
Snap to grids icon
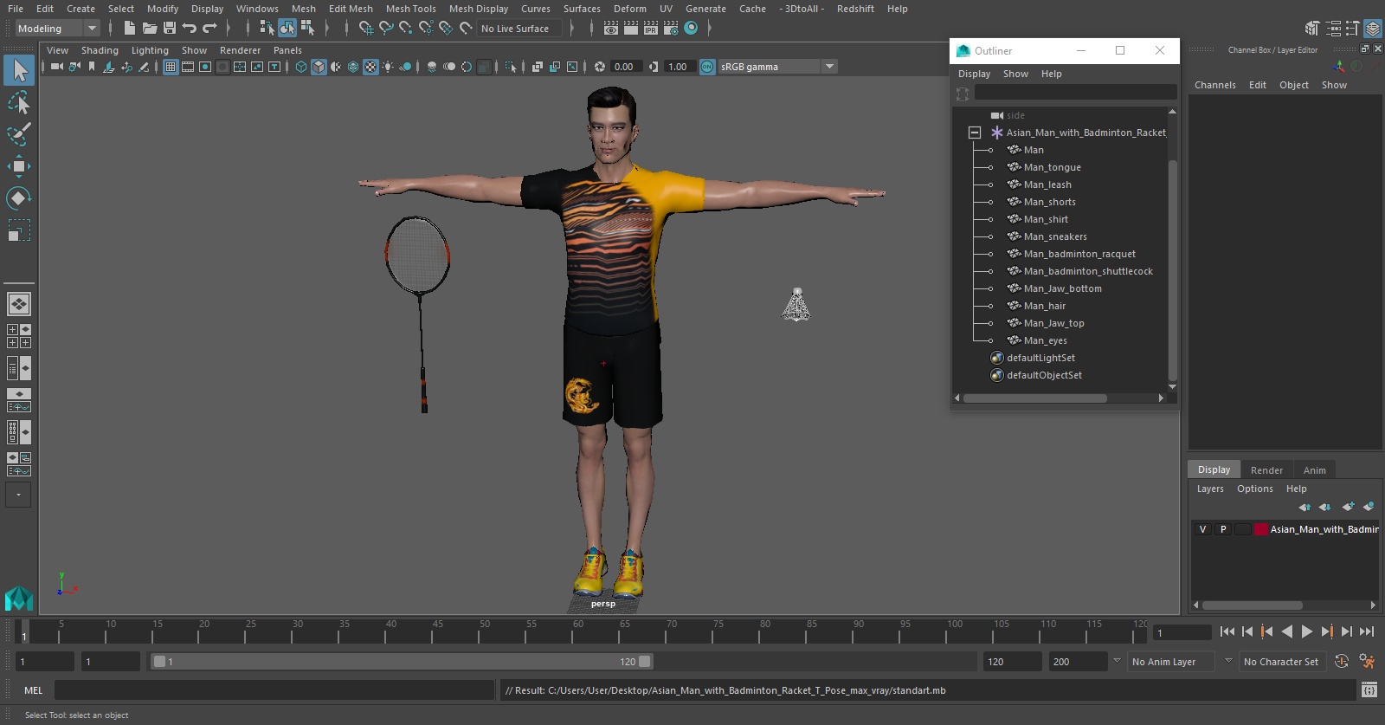(366, 29)
